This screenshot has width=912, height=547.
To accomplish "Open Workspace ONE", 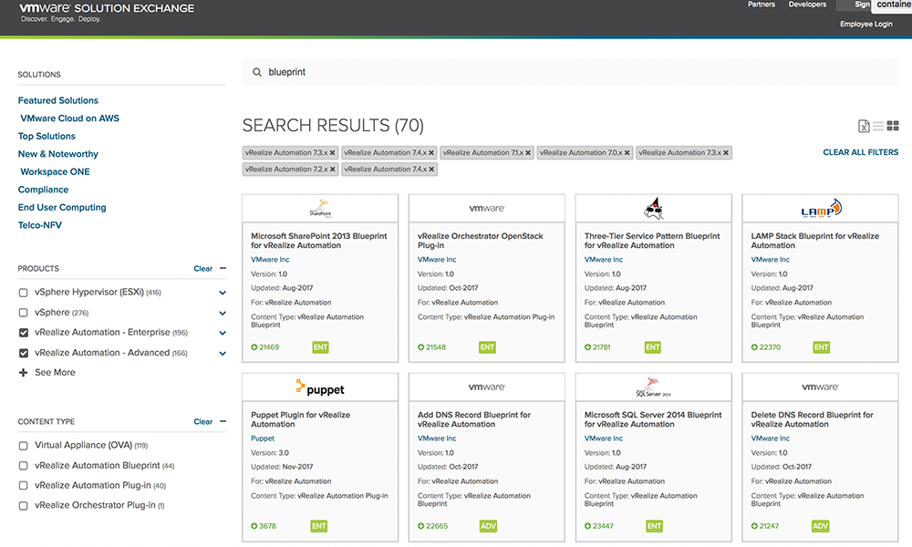I will (56, 171).
